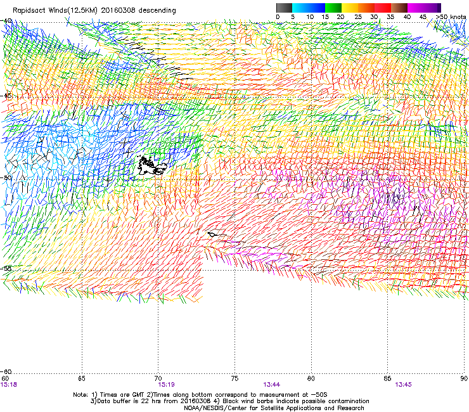This screenshot has height=412, width=469.
Task: Click the cyan-to-blue color bar segment
Action: coord(309,8)
